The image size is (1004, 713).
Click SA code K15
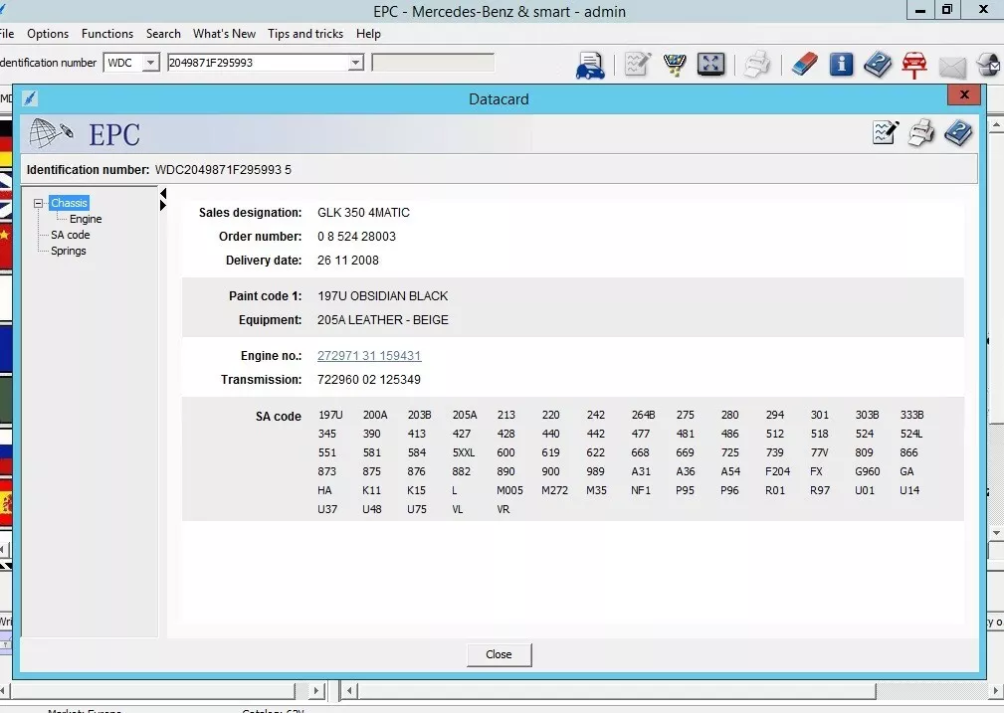[417, 490]
